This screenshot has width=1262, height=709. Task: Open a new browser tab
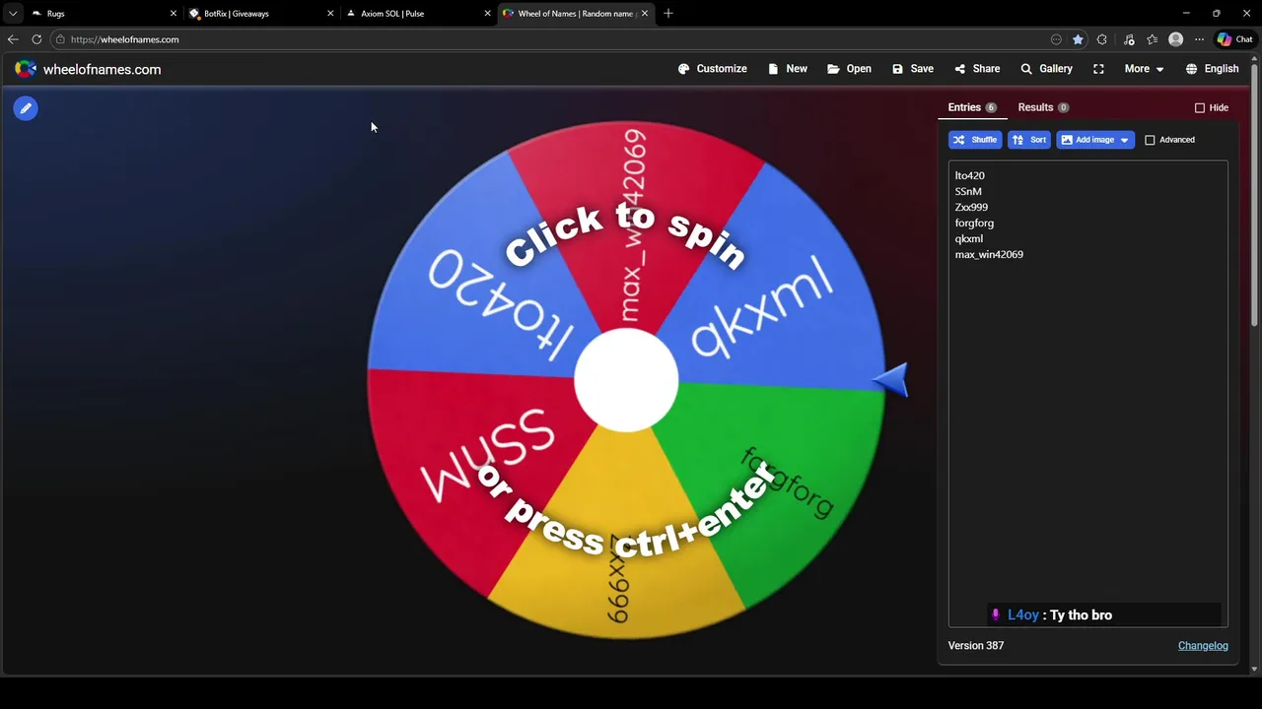click(x=668, y=14)
